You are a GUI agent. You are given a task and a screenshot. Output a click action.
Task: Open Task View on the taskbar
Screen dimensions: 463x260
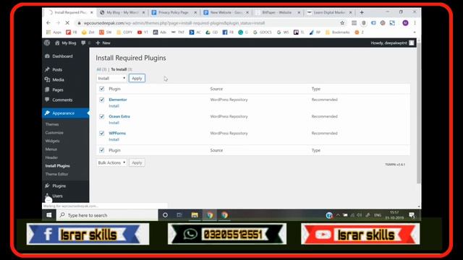coord(179,215)
